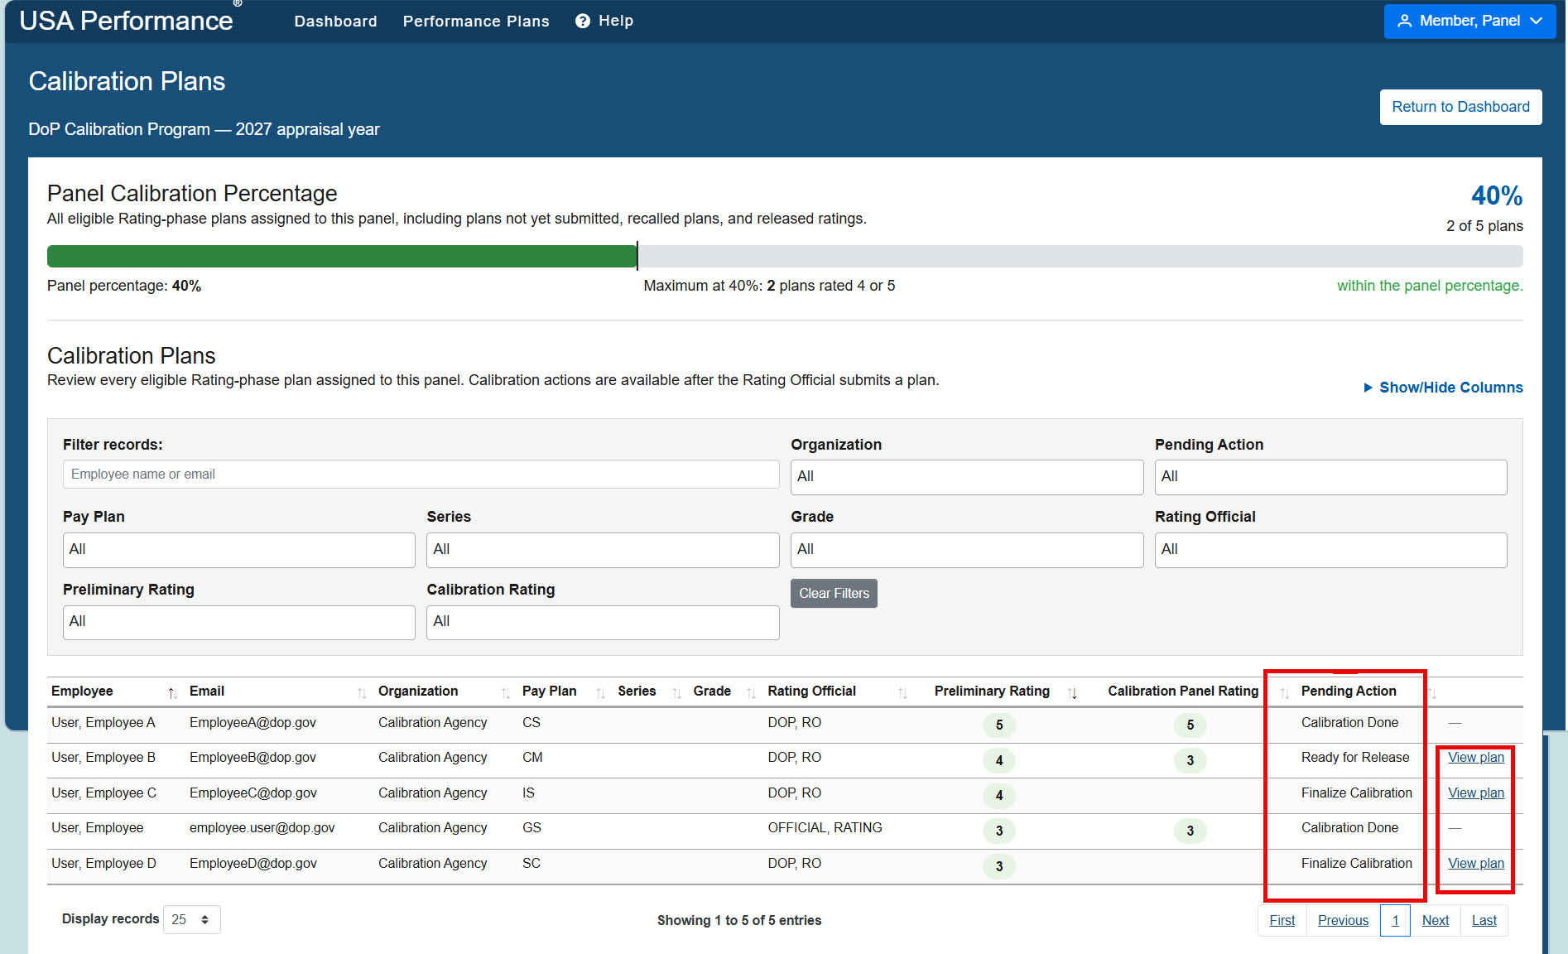Go to the Last page link
Screen dimensions: 1568x954
[x=1484, y=920]
